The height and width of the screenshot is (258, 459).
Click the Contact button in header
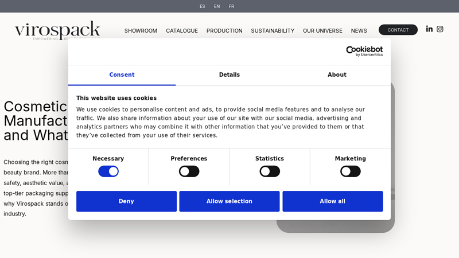(398, 30)
